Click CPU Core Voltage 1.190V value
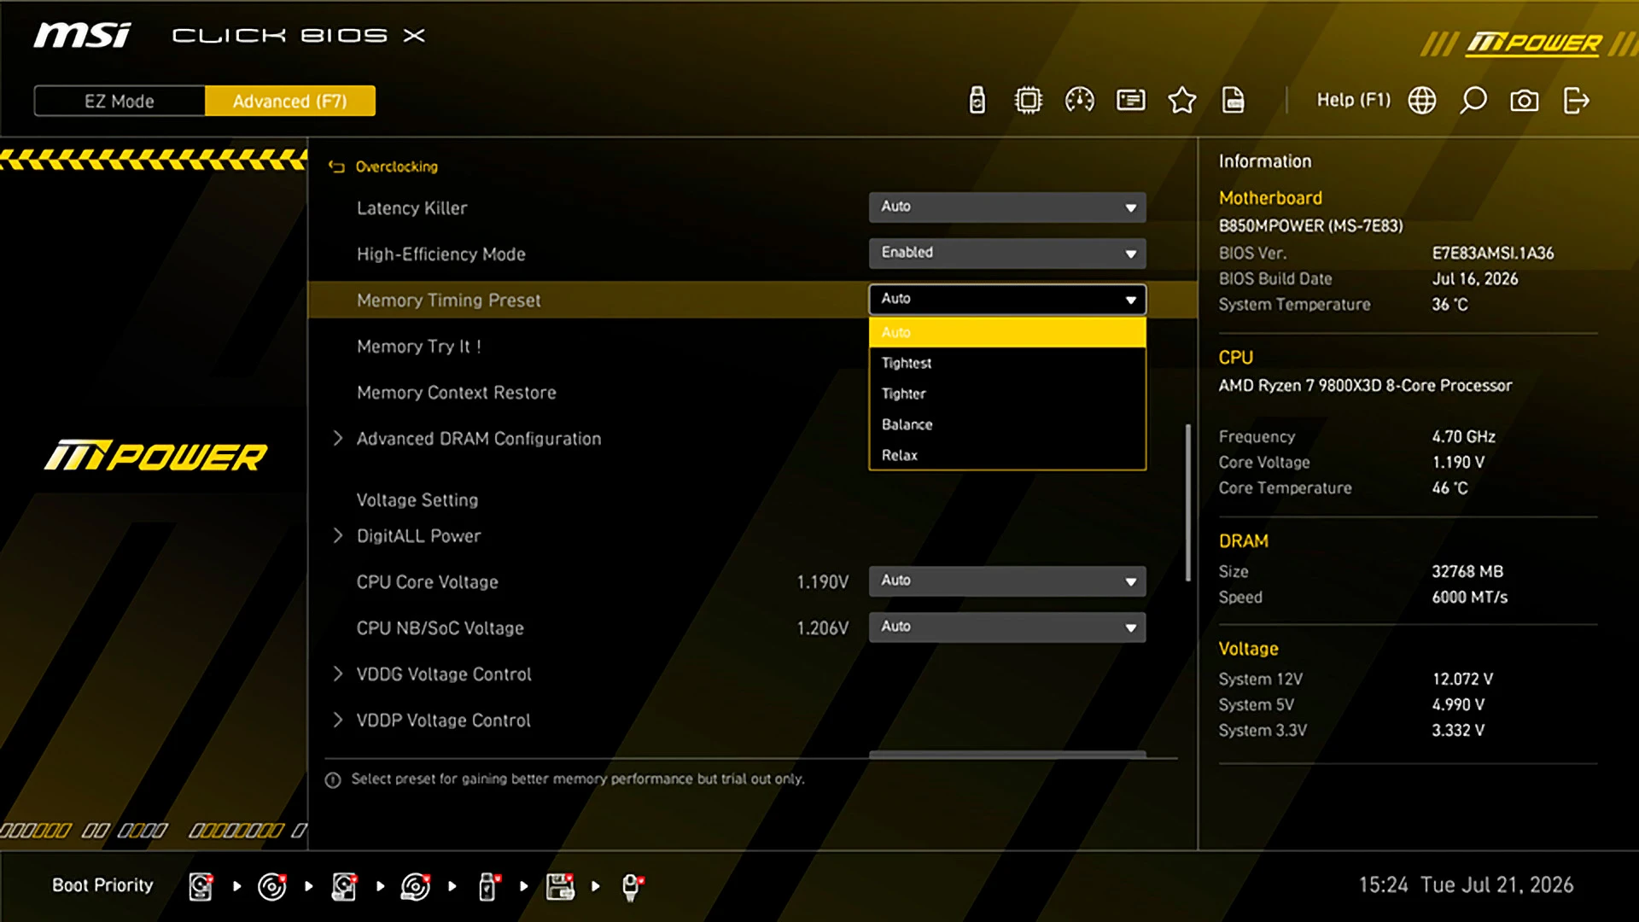 (x=822, y=582)
